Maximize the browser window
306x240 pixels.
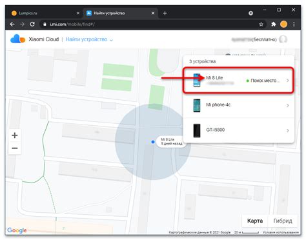279,10
